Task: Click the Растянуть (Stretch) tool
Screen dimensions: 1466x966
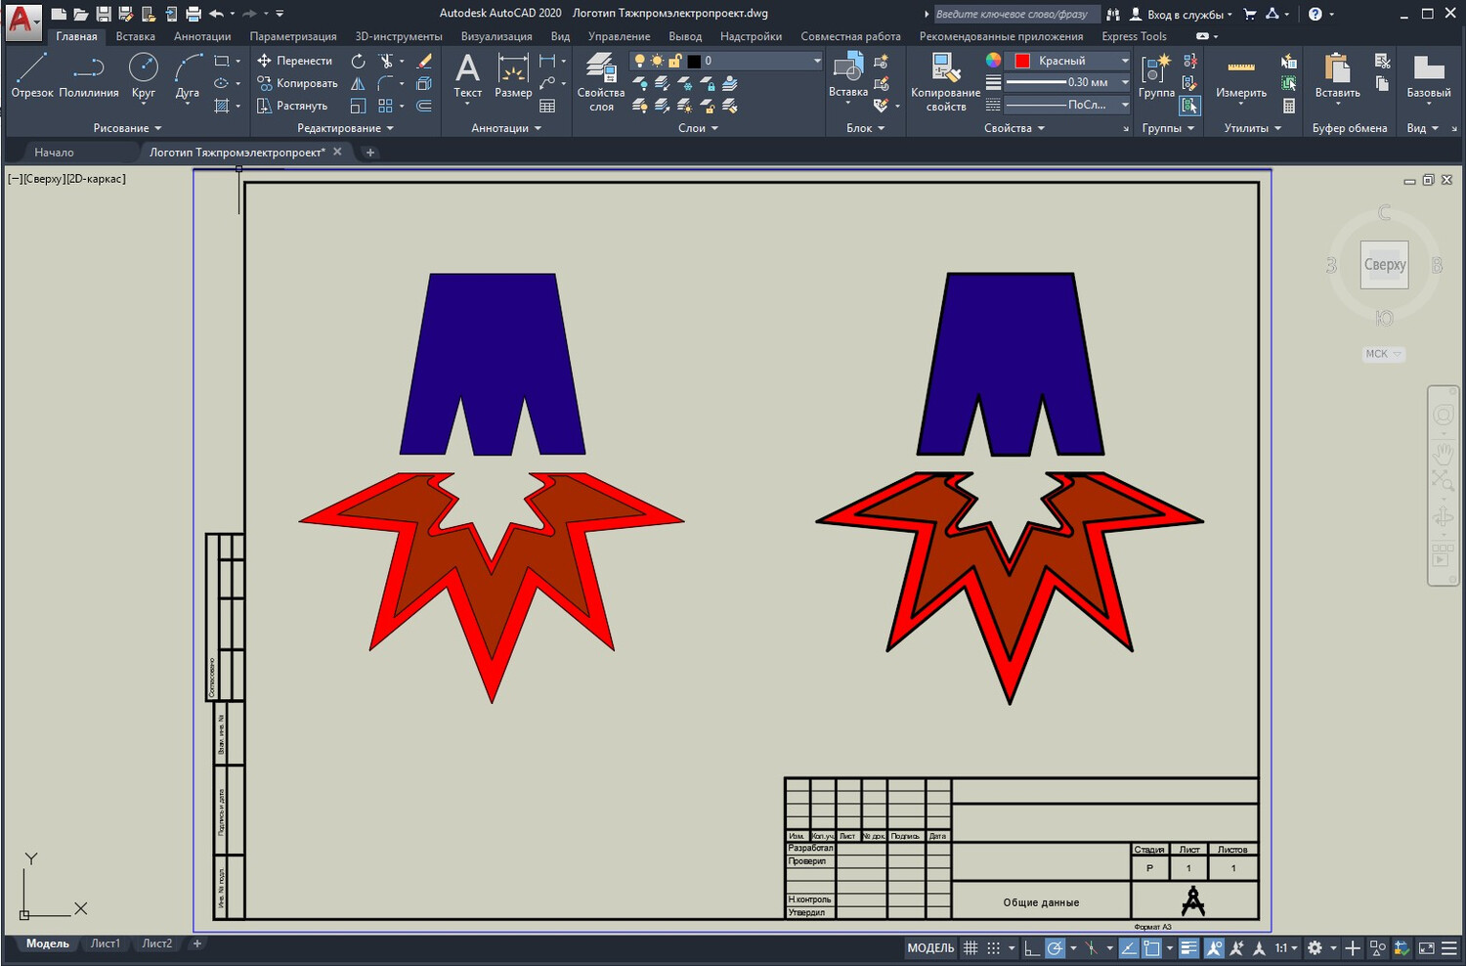Action: (x=292, y=106)
